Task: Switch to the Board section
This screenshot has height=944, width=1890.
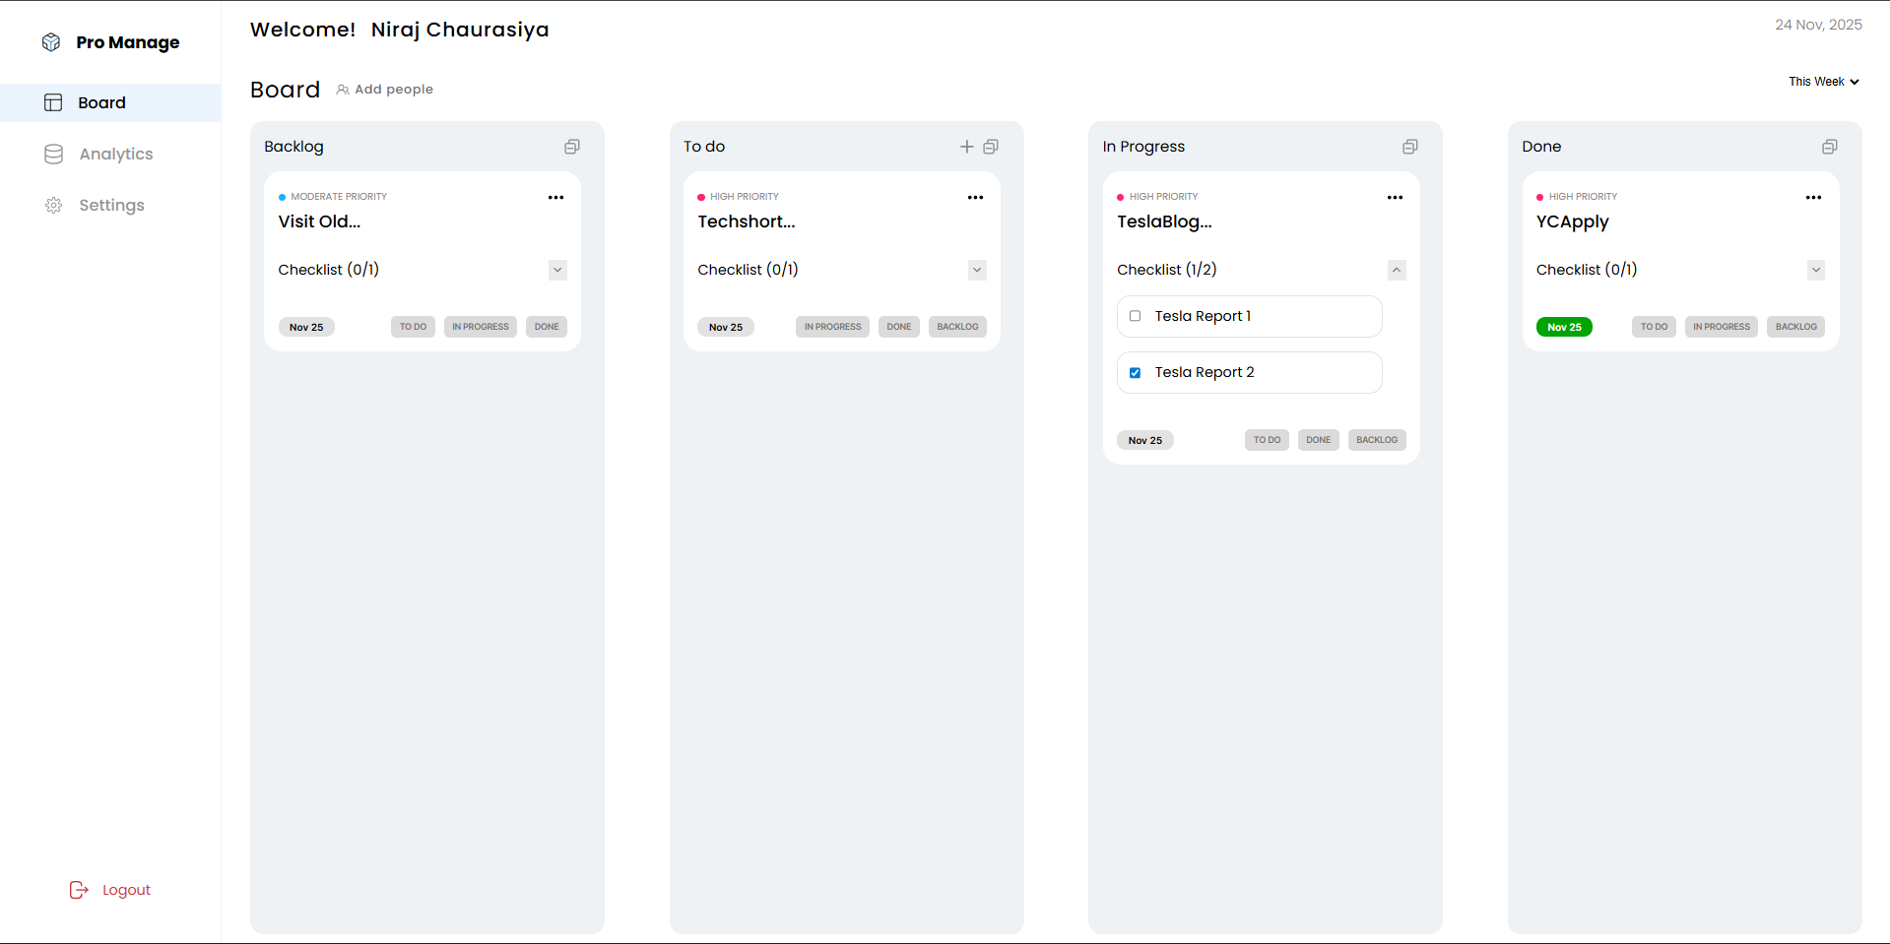Action: (x=102, y=102)
